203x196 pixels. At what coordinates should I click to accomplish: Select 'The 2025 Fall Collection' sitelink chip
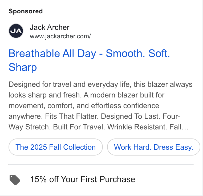56,147
